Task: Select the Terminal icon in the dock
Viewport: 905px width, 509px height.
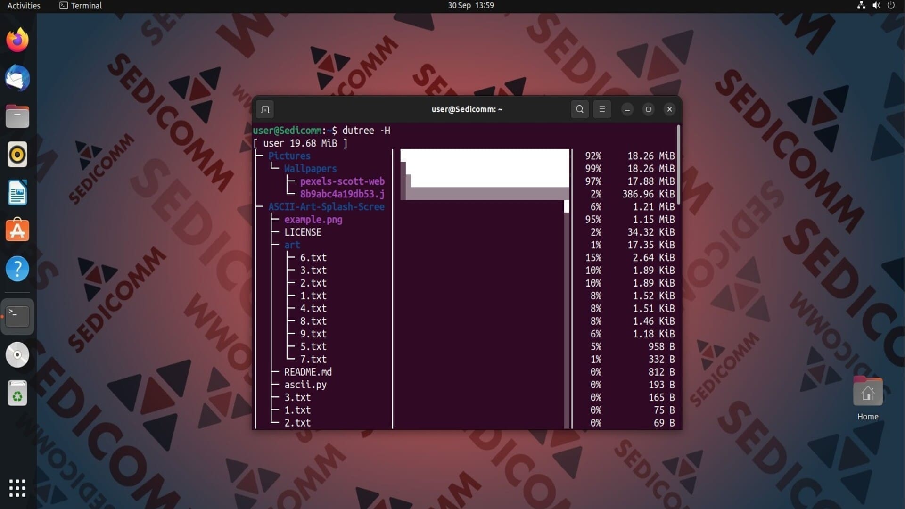Action: pyautogui.click(x=17, y=316)
